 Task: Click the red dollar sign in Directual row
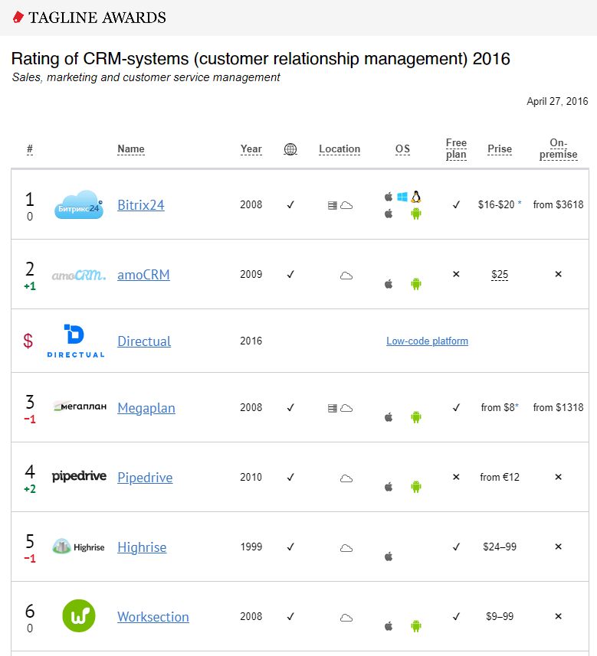(28, 341)
